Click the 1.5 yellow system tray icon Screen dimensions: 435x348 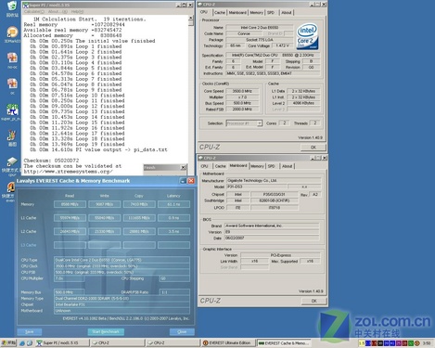pyautogui.click(x=362, y=343)
